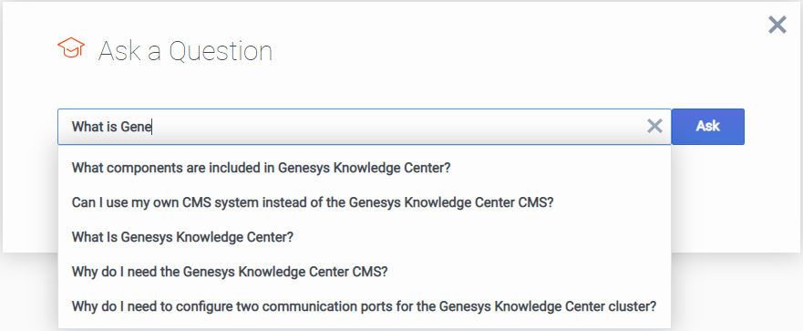Click the typed text 'What is Gene'
This screenshot has width=803, height=331.
pos(111,127)
